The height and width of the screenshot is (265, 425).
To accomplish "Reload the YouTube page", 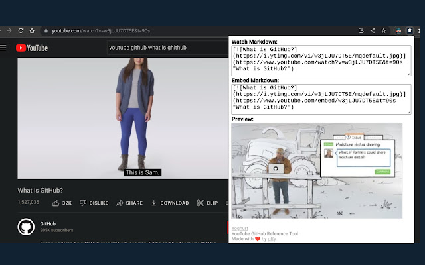I will 21,31.
